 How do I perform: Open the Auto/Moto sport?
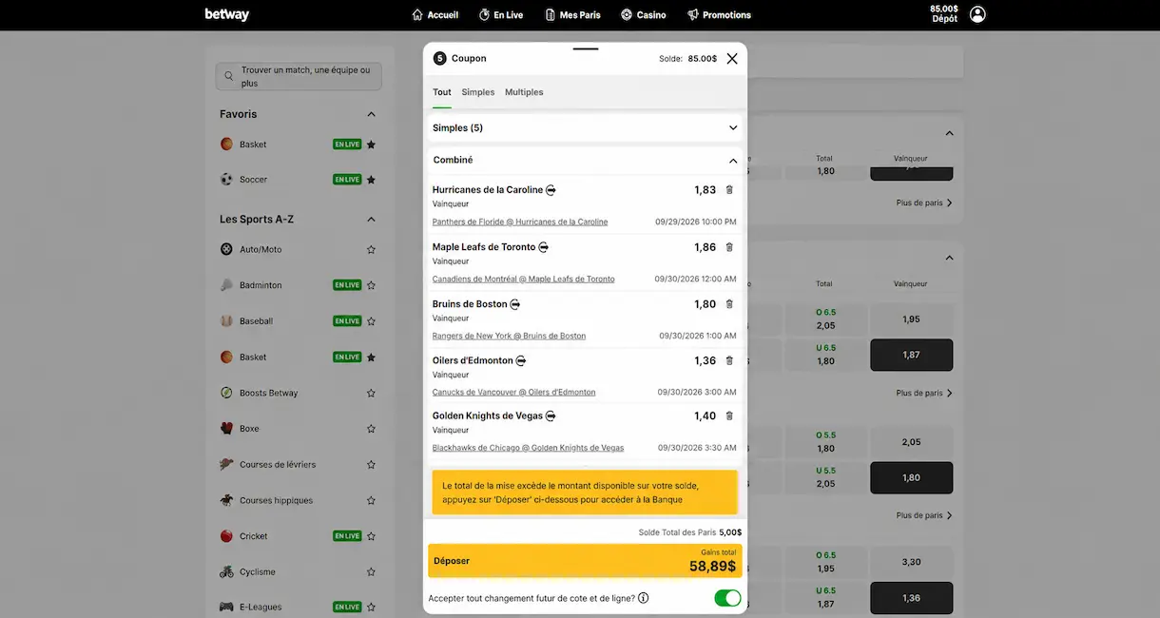(261, 249)
